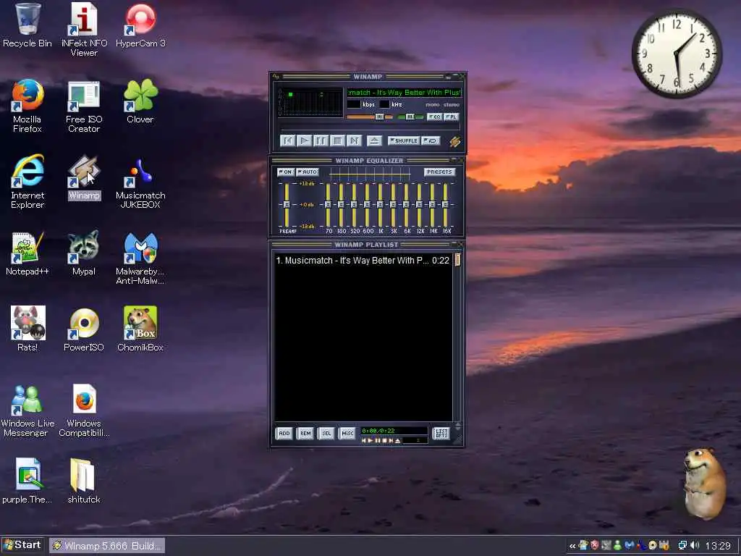Open the equalizer PRESETS menu
Screen dimensions: 741x556
point(439,172)
